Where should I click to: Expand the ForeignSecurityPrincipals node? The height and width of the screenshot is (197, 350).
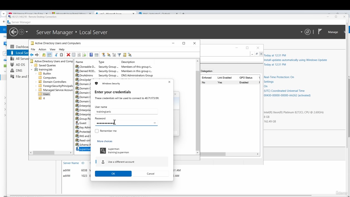(x=36, y=86)
